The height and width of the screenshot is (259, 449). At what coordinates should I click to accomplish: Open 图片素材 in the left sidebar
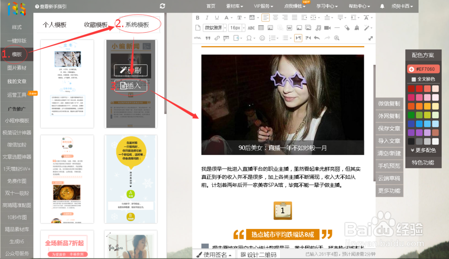coord(17,68)
